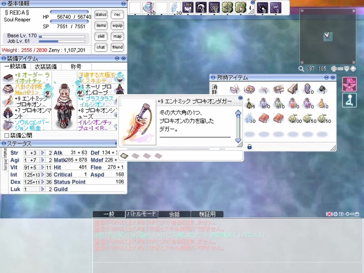Open the skill button
The image size is (364, 273).
coord(101,36)
